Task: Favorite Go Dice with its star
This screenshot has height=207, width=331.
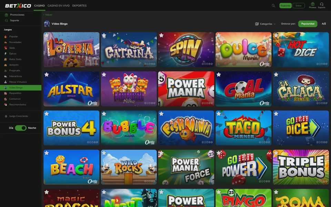Action: [x=276, y=114]
